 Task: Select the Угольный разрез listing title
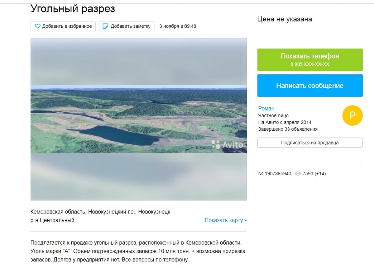tap(73, 9)
